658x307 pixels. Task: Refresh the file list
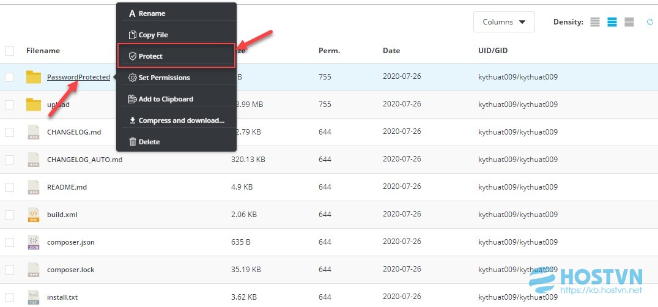[650, 22]
